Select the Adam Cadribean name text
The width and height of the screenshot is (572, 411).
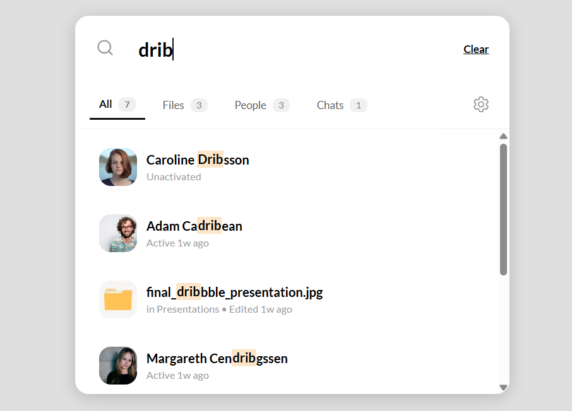(x=194, y=226)
